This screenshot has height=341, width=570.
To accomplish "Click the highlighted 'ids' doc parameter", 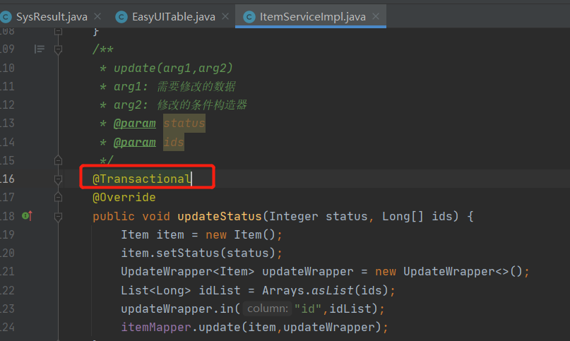I will 173,142.
